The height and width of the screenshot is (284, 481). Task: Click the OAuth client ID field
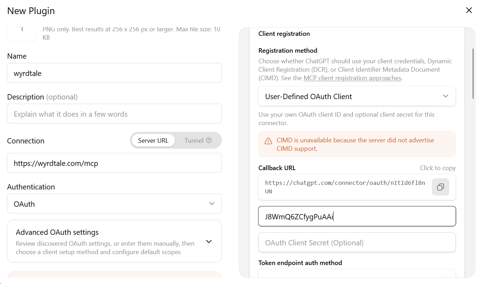(357, 216)
